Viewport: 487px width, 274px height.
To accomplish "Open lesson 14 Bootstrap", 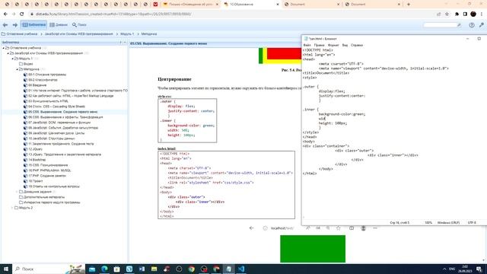I will pos(37,160).
